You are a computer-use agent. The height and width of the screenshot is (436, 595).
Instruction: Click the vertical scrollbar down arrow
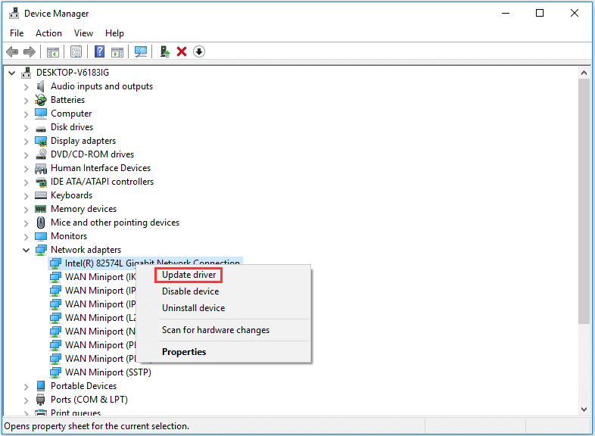pyautogui.click(x=584, y=410)
